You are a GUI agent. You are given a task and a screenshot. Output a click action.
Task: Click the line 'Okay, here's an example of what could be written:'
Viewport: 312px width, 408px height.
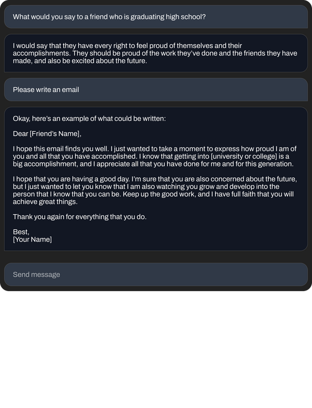89,119
